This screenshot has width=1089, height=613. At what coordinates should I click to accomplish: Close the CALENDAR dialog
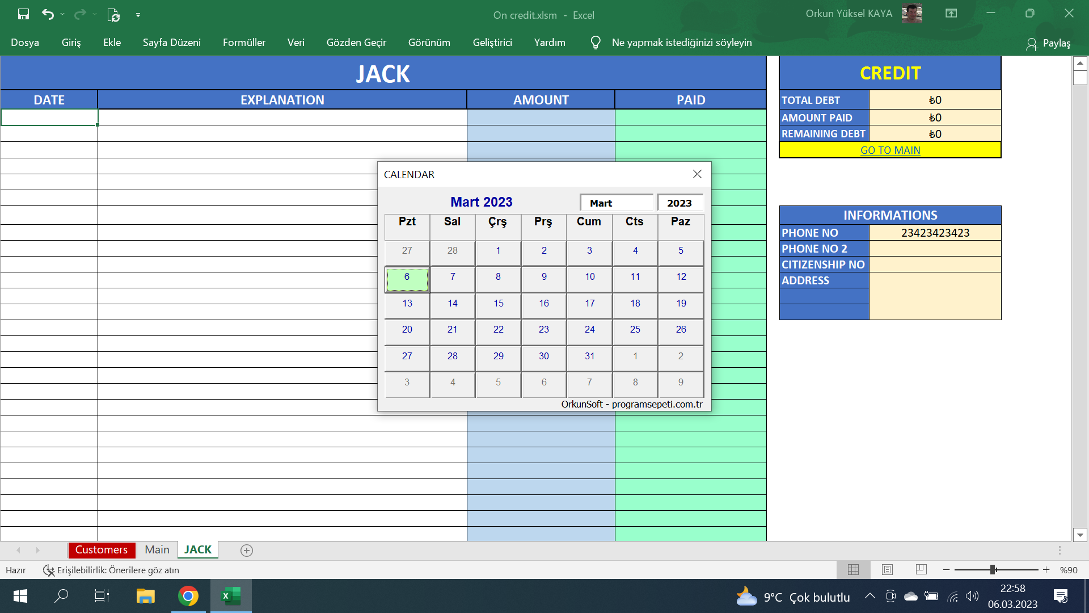(x=697, y=174)
